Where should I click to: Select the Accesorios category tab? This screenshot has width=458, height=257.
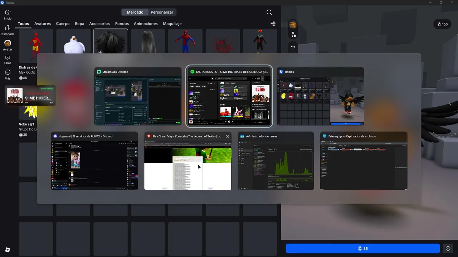[99, 24]
